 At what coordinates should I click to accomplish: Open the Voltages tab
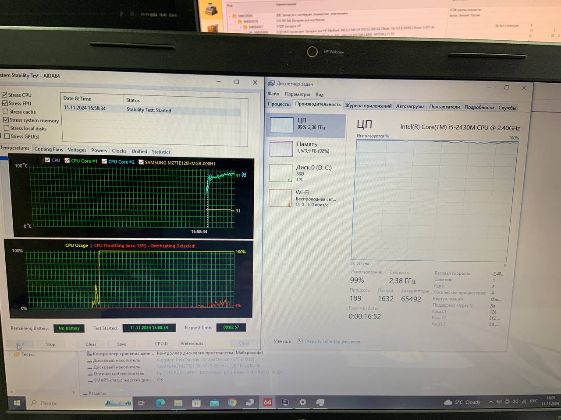tap(77, 150)
